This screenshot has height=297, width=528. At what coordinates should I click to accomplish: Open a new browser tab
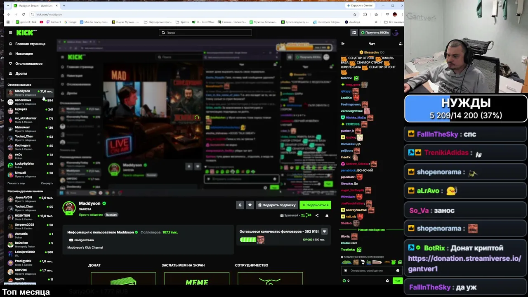point(64,6)
